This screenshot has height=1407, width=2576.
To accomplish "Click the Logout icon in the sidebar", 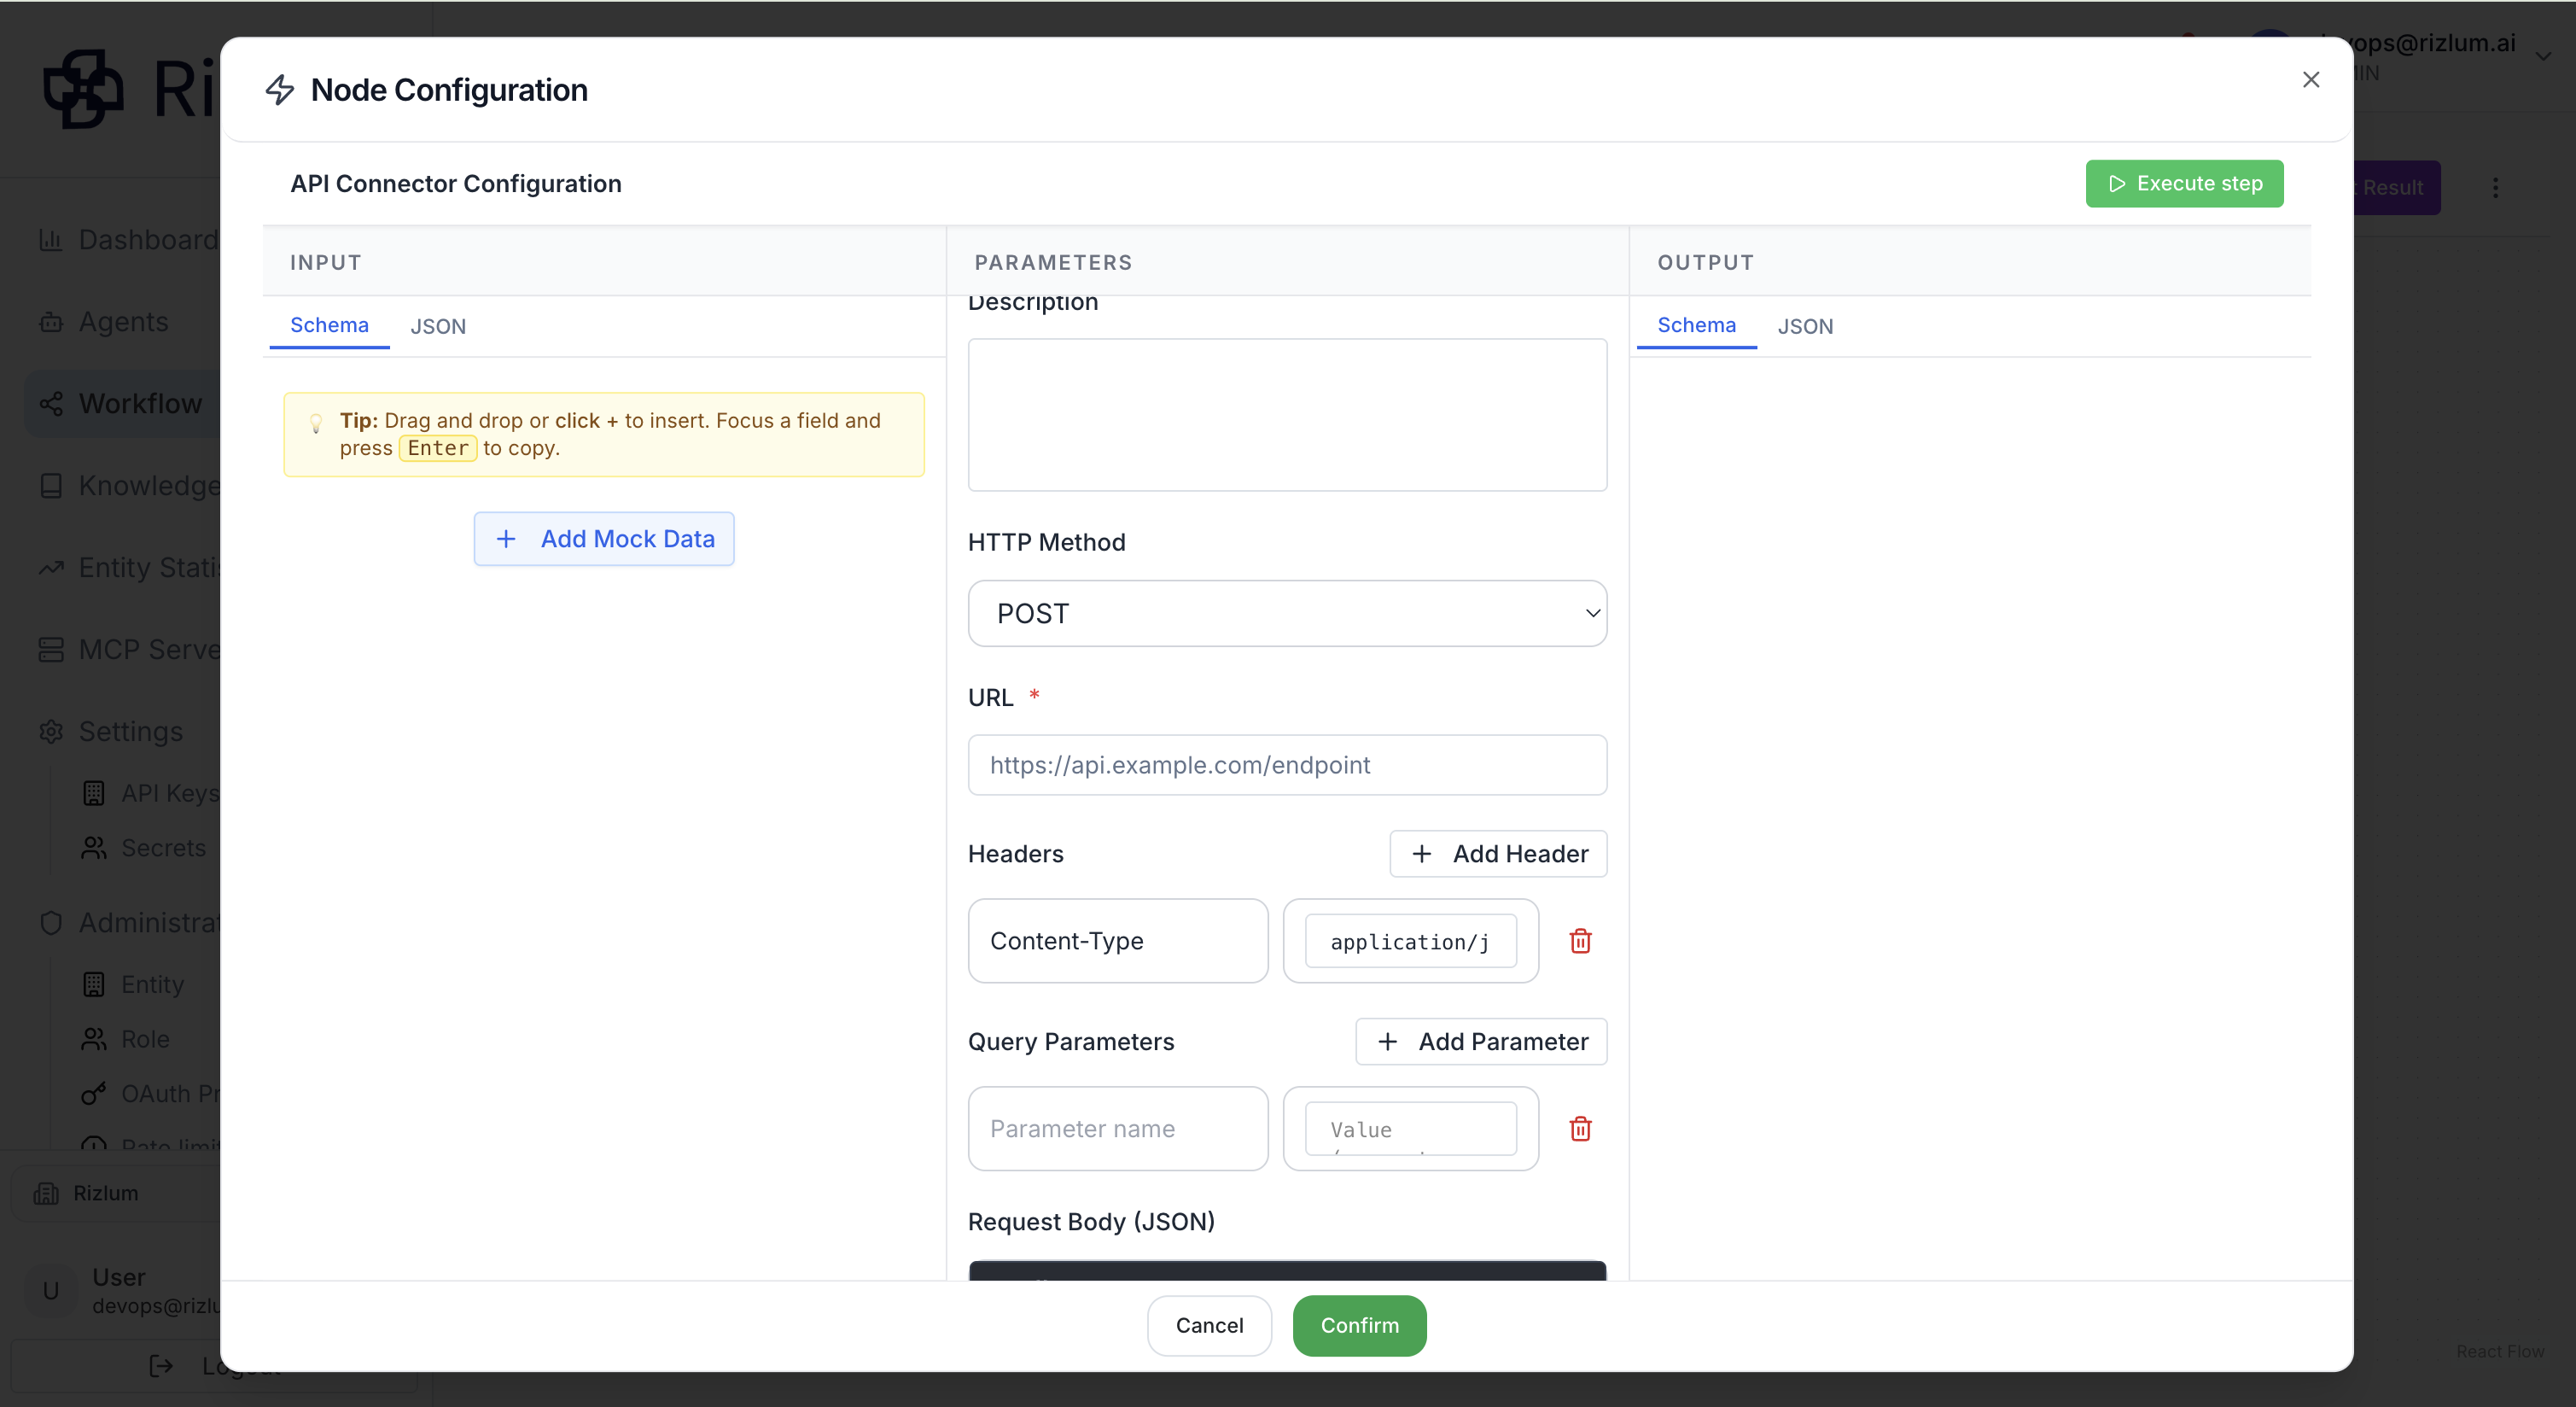I will (x=161, y=1366).
